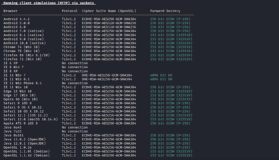Click the Opera 66 (Win 10) entry
Screen dimensions: 279x160
20,99
